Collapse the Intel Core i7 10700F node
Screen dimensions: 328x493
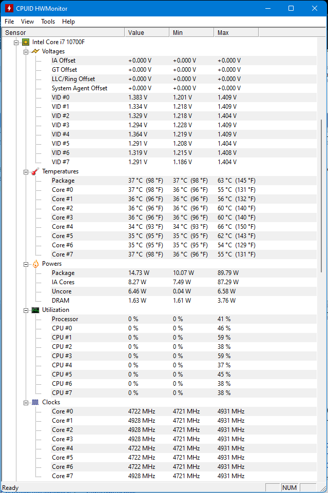(x=16, y=42)
